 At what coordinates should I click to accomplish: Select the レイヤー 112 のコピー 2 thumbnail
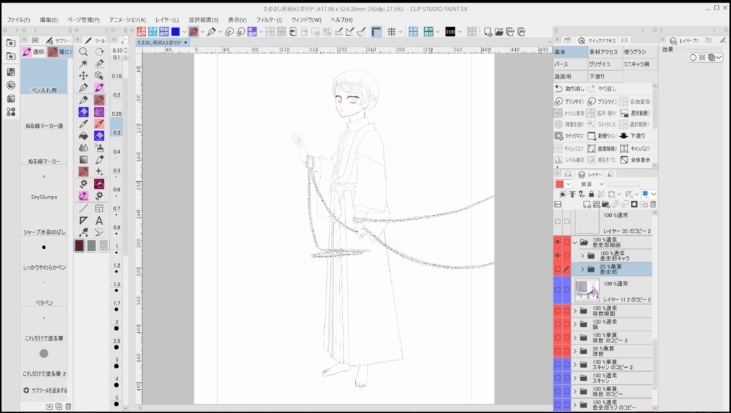tap(586, 290)
